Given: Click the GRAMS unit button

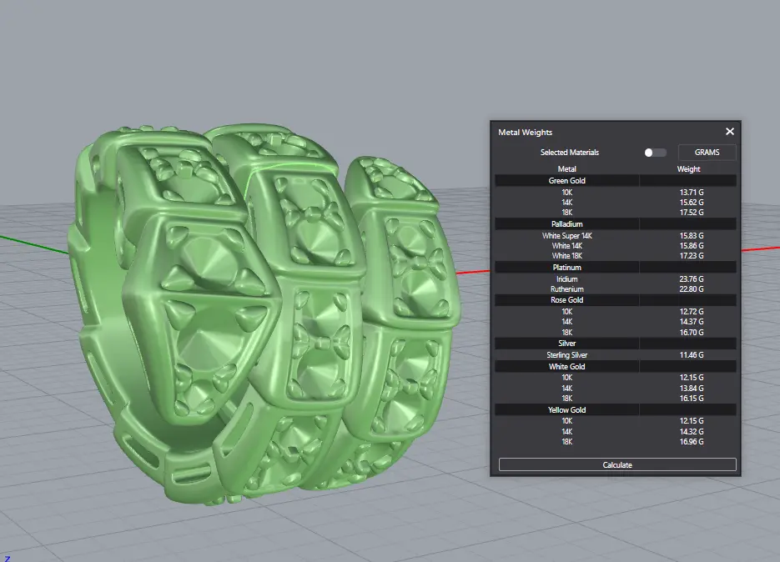Looking at the screenshot, I should coord(707,153).
